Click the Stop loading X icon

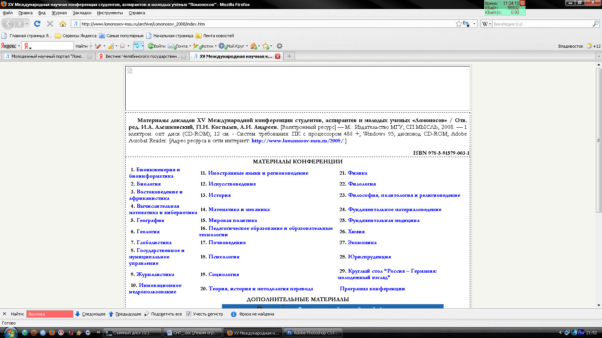point(50,24)
